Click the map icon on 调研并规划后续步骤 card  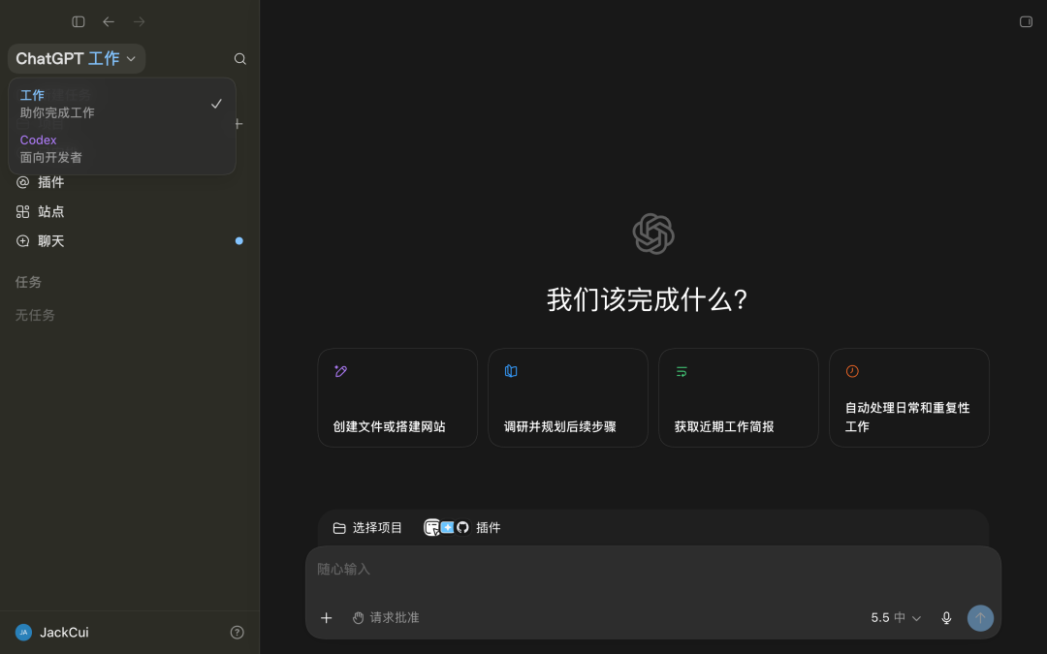coord(511,371)
